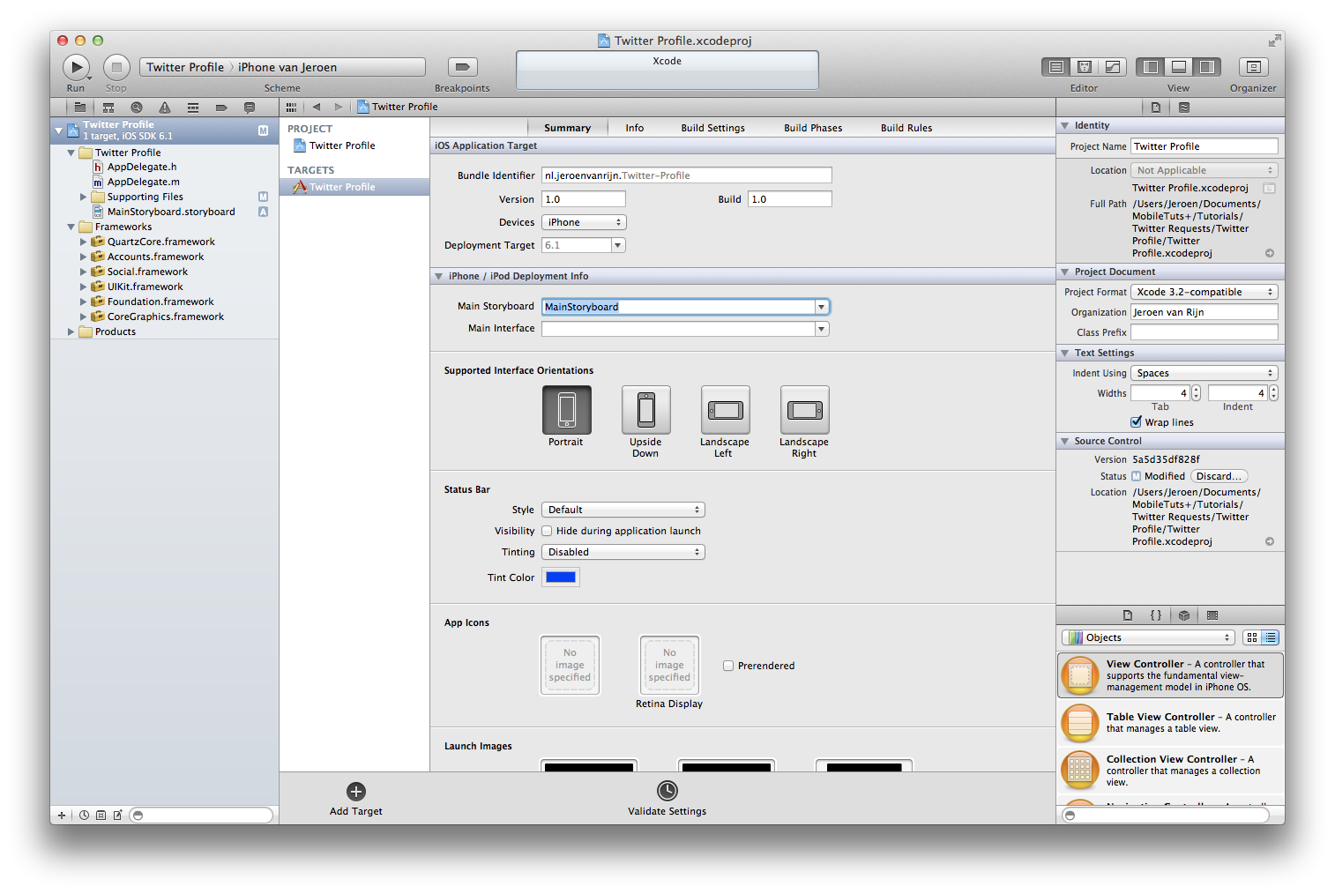Uncheck Wrap lines in Text Settings
The image size is (1335, 894).
coord(1136,422)
